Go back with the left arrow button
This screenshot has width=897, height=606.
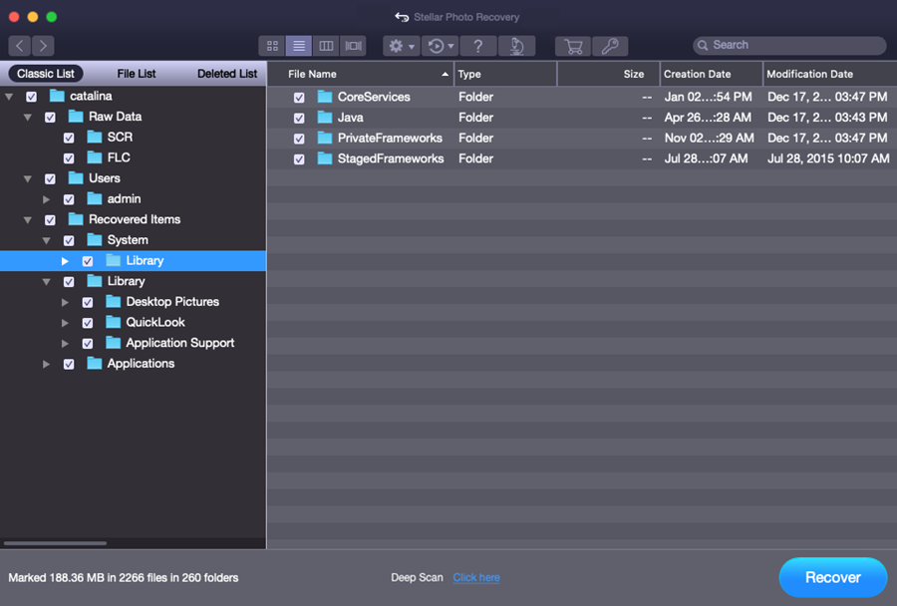[x=20, y=46]
